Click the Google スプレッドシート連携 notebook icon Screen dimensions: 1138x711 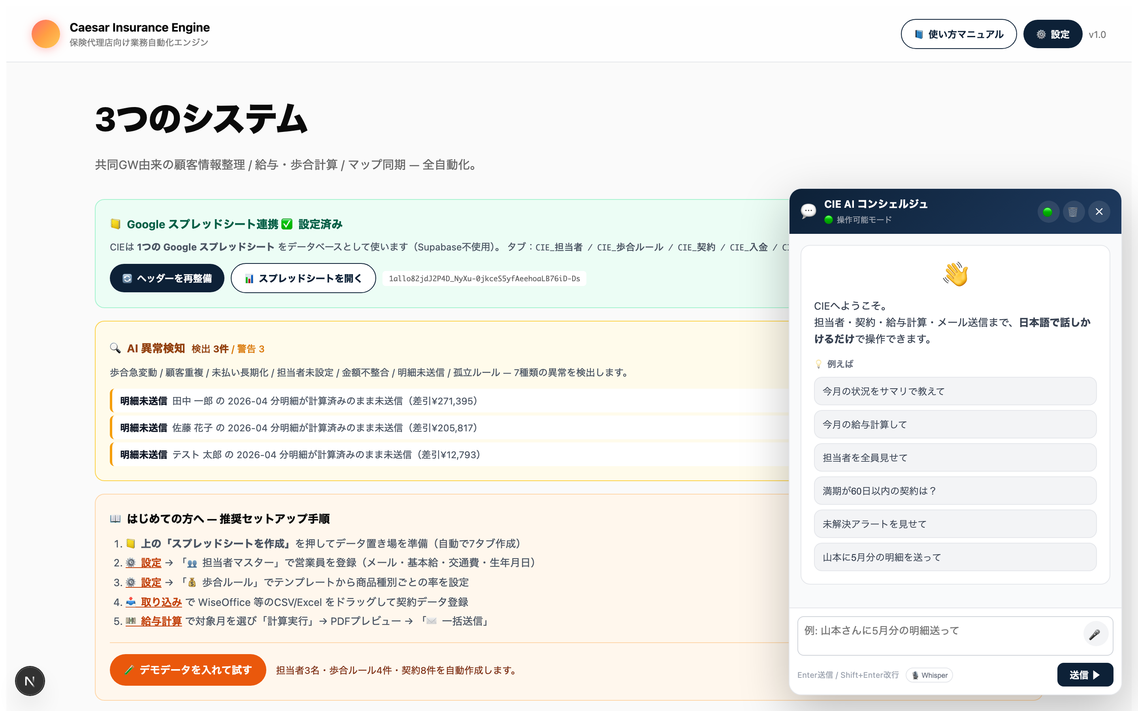115,224
